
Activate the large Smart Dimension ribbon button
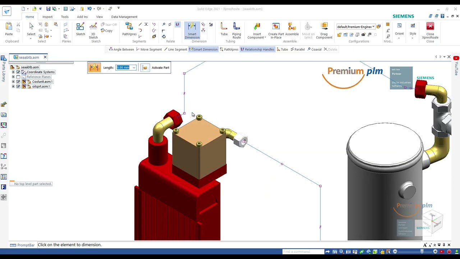coord(192,31)
